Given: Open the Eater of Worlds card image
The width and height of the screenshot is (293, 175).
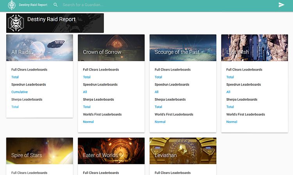Looking at the screenshot, I should (111, 151).
